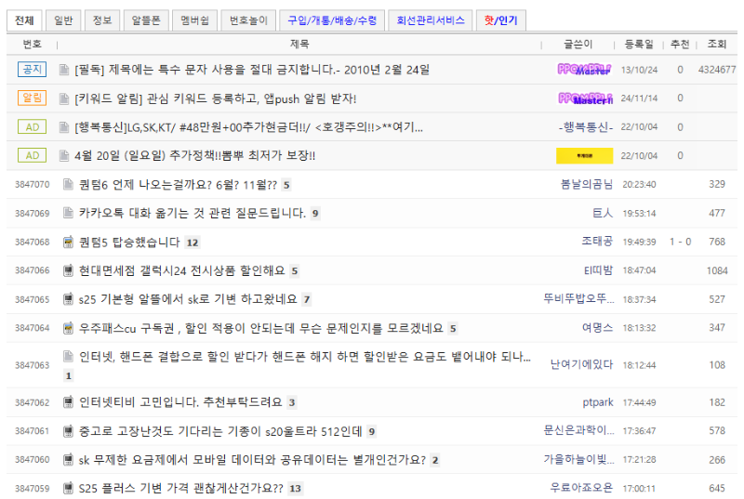The image size is (744, 499).
Task: Open 카카오톡 대화 옮기는 것 post
Action: [193, 213]
